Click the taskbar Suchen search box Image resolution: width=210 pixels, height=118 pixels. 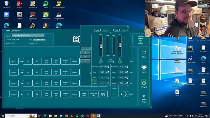point(21,116)
